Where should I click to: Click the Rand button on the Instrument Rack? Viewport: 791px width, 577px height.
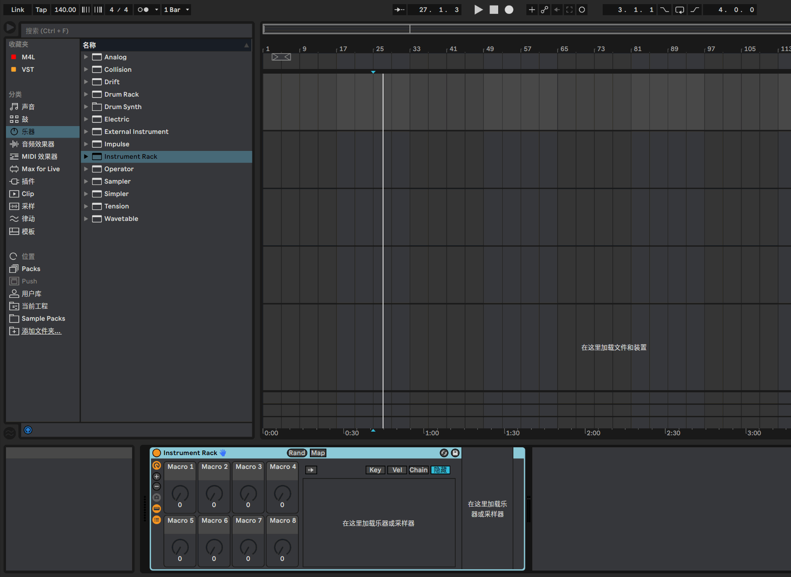click(x=297, y=453)
